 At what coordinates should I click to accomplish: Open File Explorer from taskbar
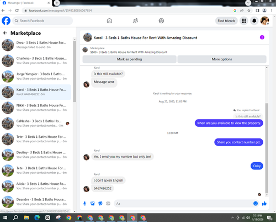coord(26,218)
